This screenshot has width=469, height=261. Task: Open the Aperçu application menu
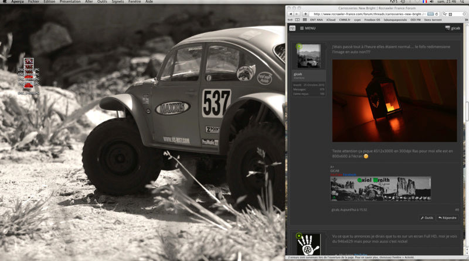click(x=18, y=2)
